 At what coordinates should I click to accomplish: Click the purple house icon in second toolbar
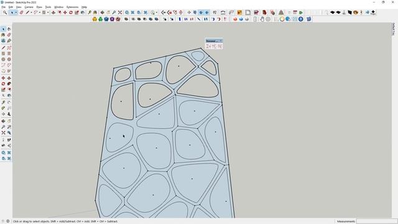point(112,19)
